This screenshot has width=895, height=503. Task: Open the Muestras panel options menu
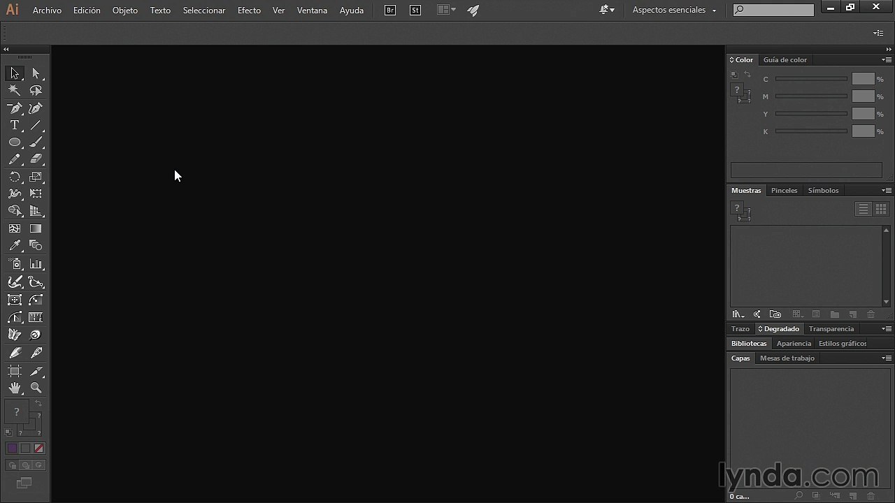[x=887, y=191]
